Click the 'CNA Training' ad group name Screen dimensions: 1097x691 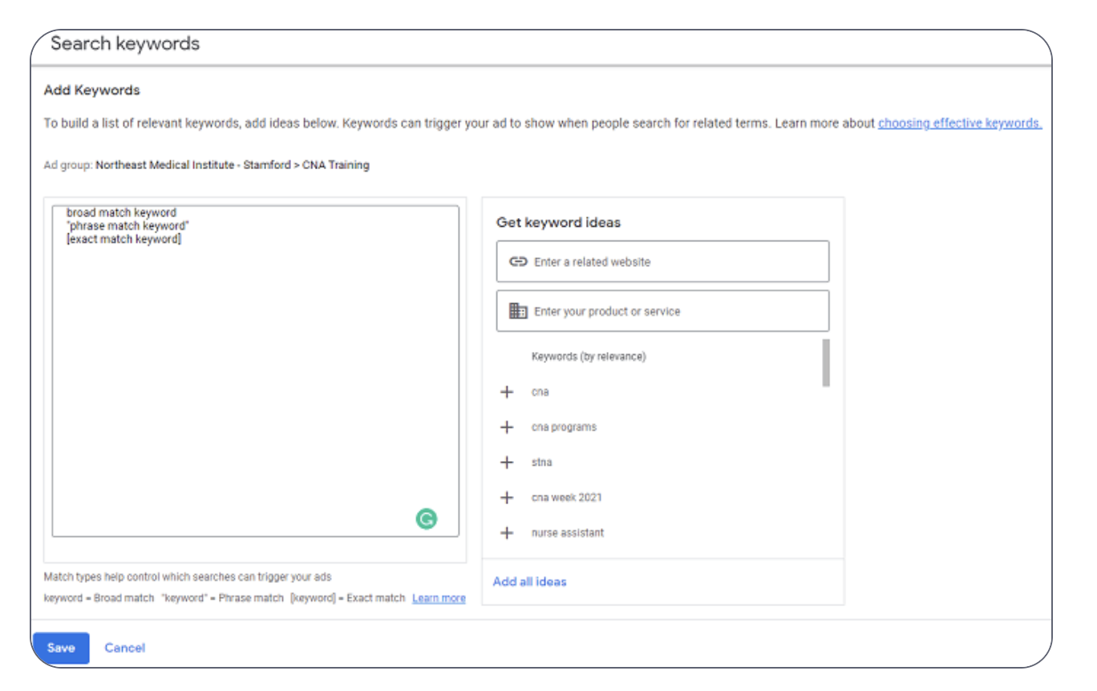pyautogui.click(x=335, y=165)
